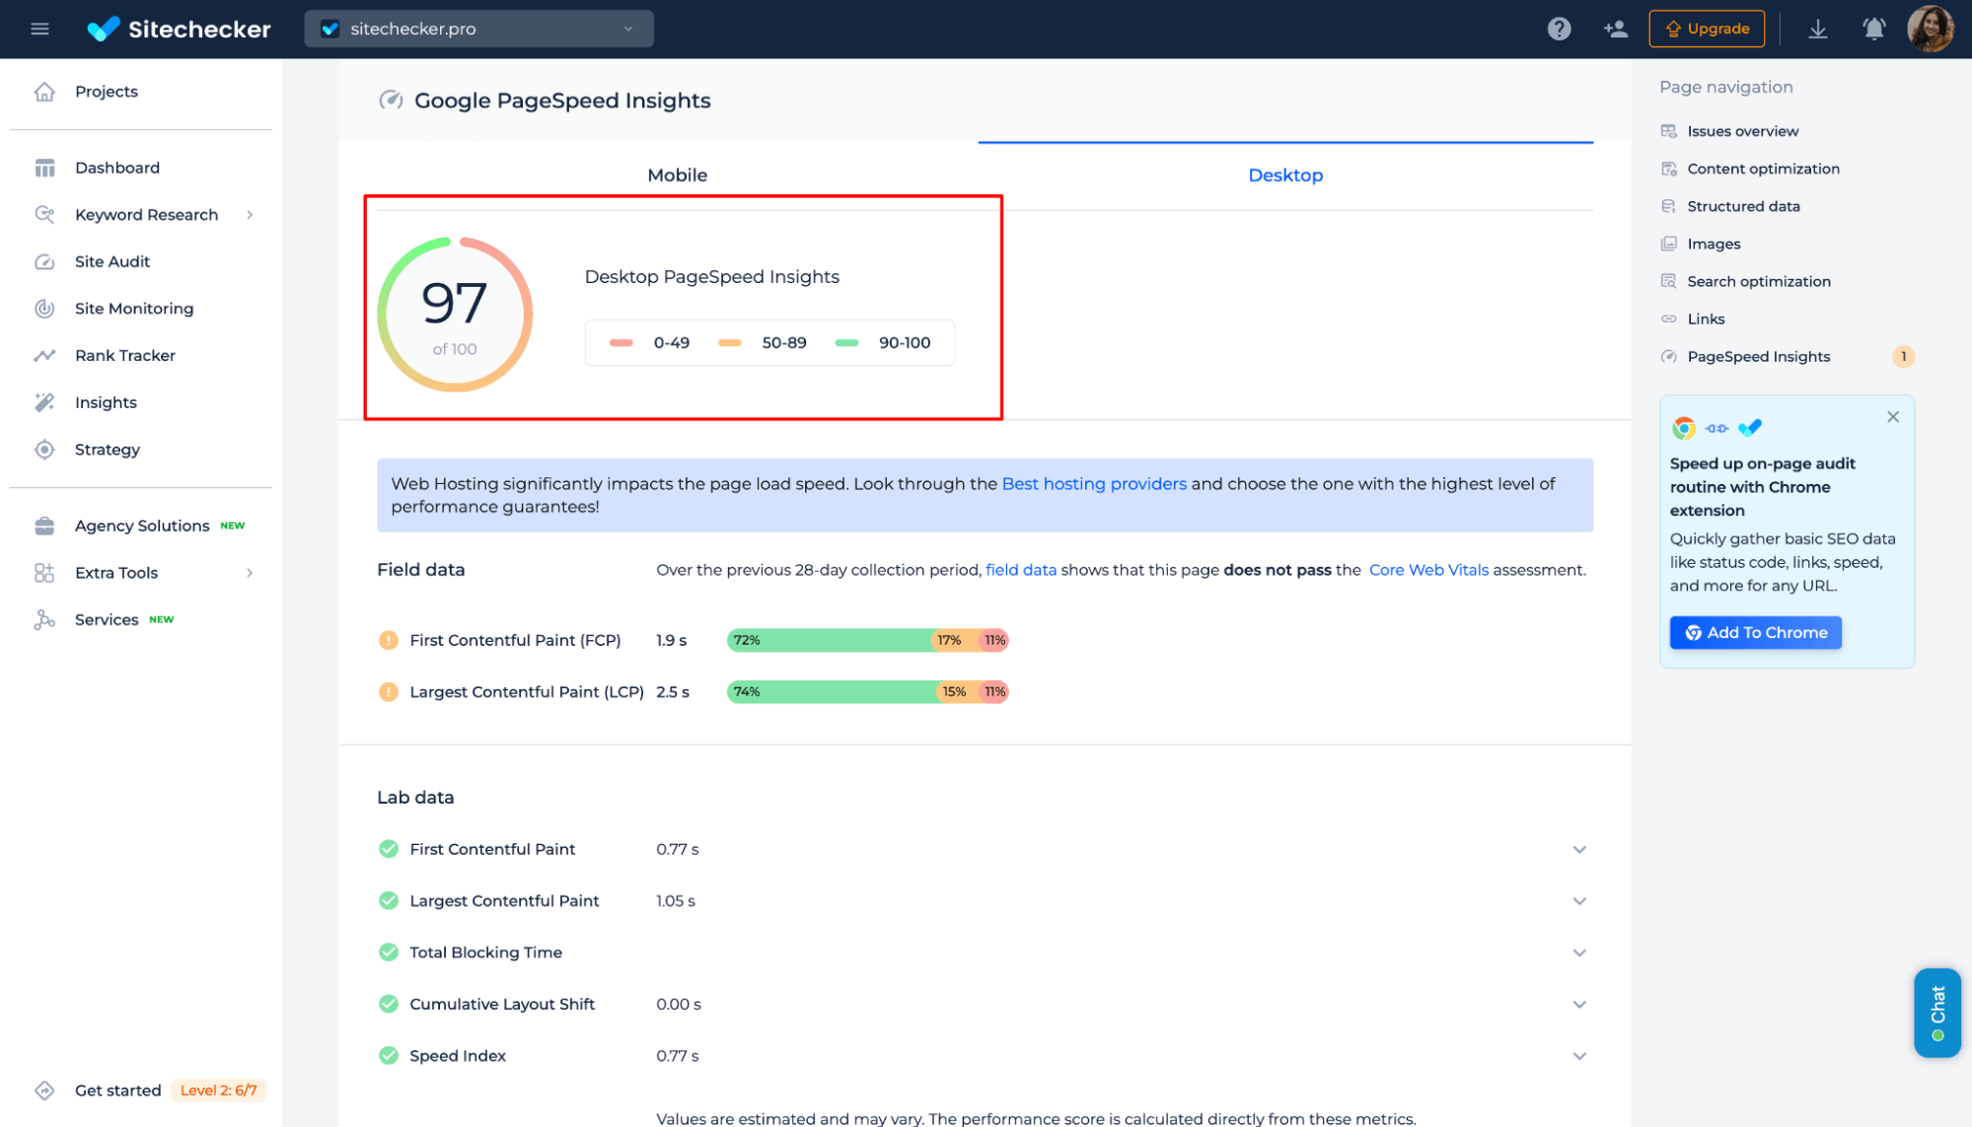Image resolution: width=1972 pixels, height=1127 pixels.
Task: Follow the field data link
Action: click(1021, 570)
